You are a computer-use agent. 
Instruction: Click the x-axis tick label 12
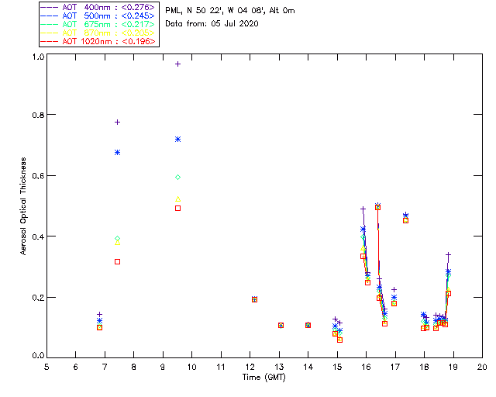click(250, 367)
